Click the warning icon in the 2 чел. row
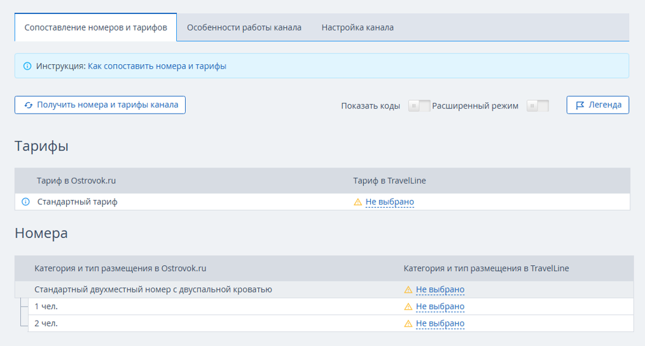The height and width of the screenshot is (346, 645). coord(408,324)
